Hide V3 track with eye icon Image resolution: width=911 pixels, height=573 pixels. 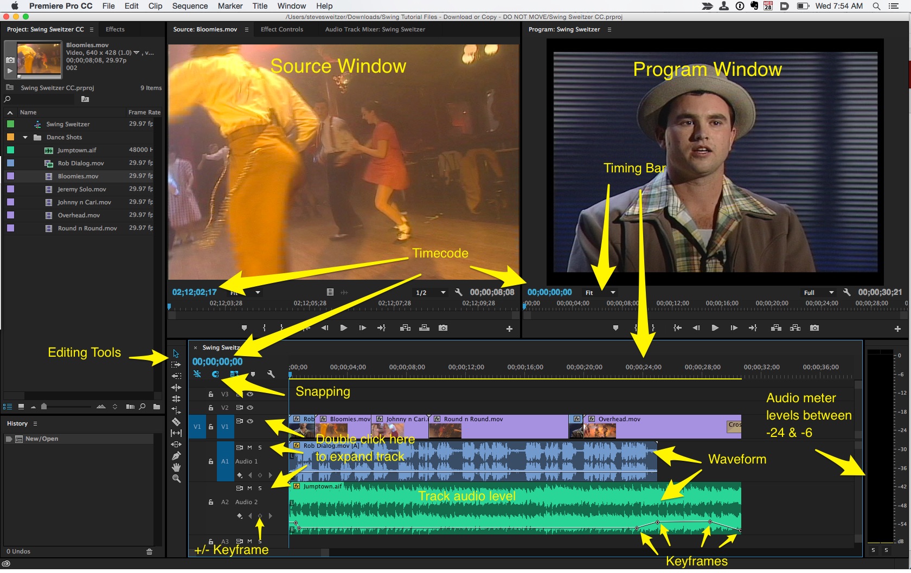(x=250, y=394)
